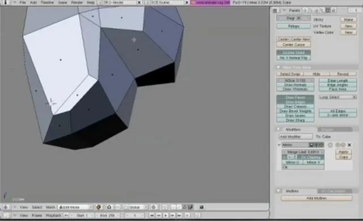Collapse the Mirror modifier arrow
The image size is (363, 221).
click(279, 145)
